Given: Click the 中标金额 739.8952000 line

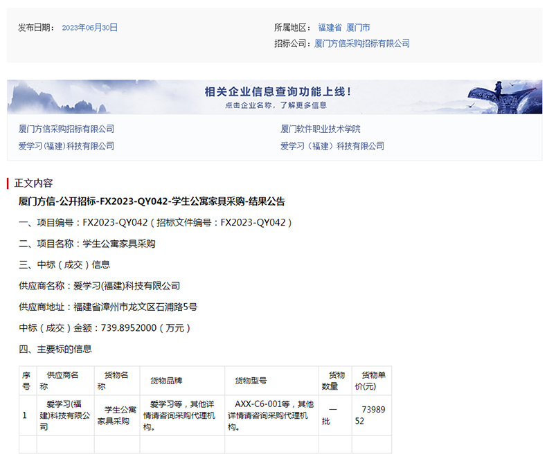Looking at the screenshot, I should pyautogui.click(x=105, y=328).
